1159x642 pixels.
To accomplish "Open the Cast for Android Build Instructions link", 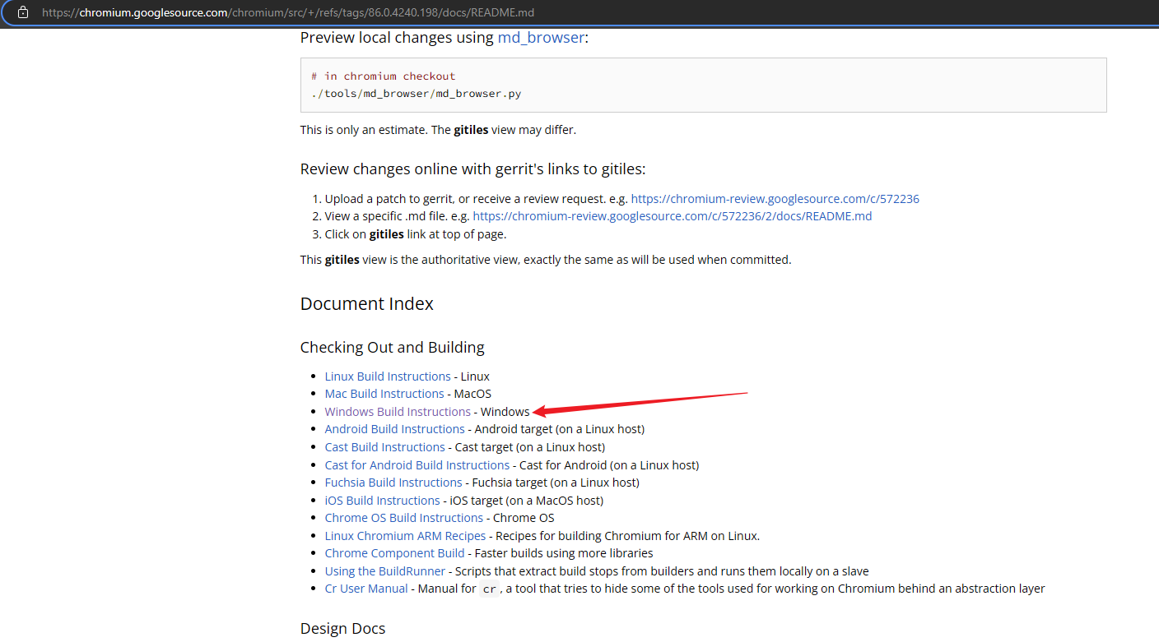I will 417,464.
